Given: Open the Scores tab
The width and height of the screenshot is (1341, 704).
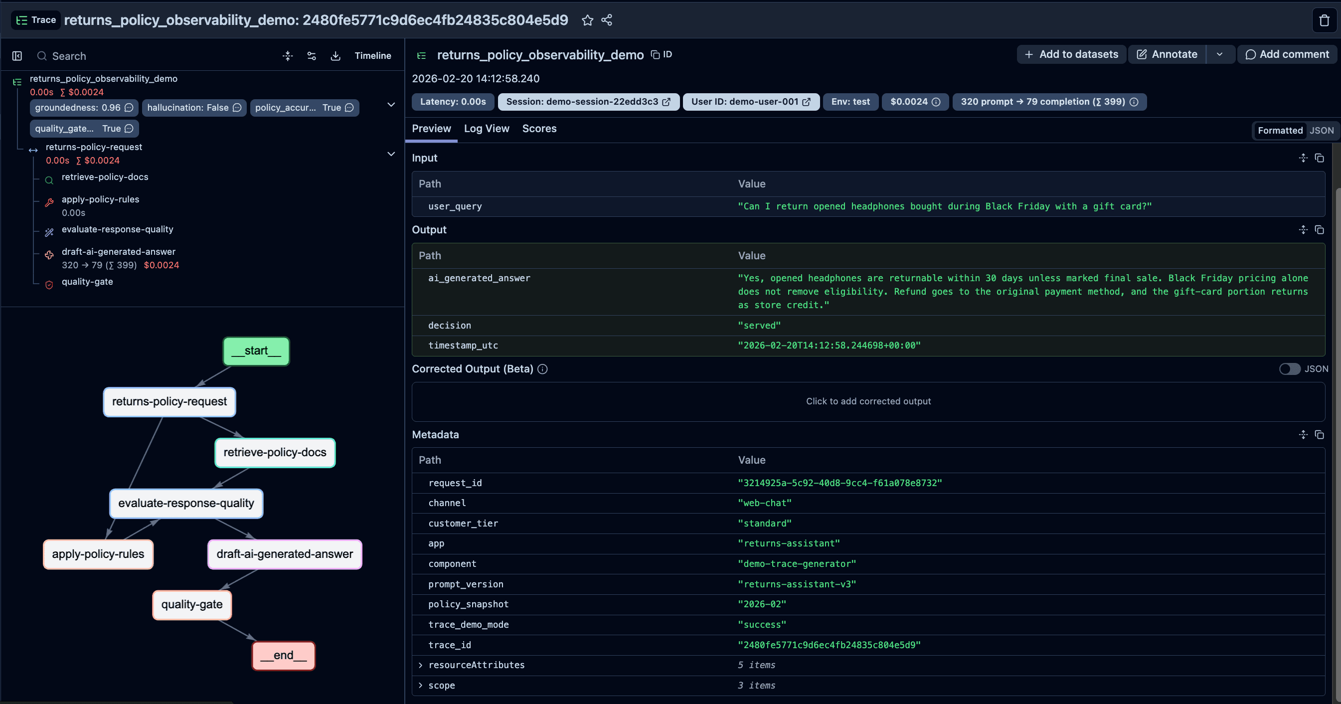Looking at the screenshot, I should pos(539,129).
